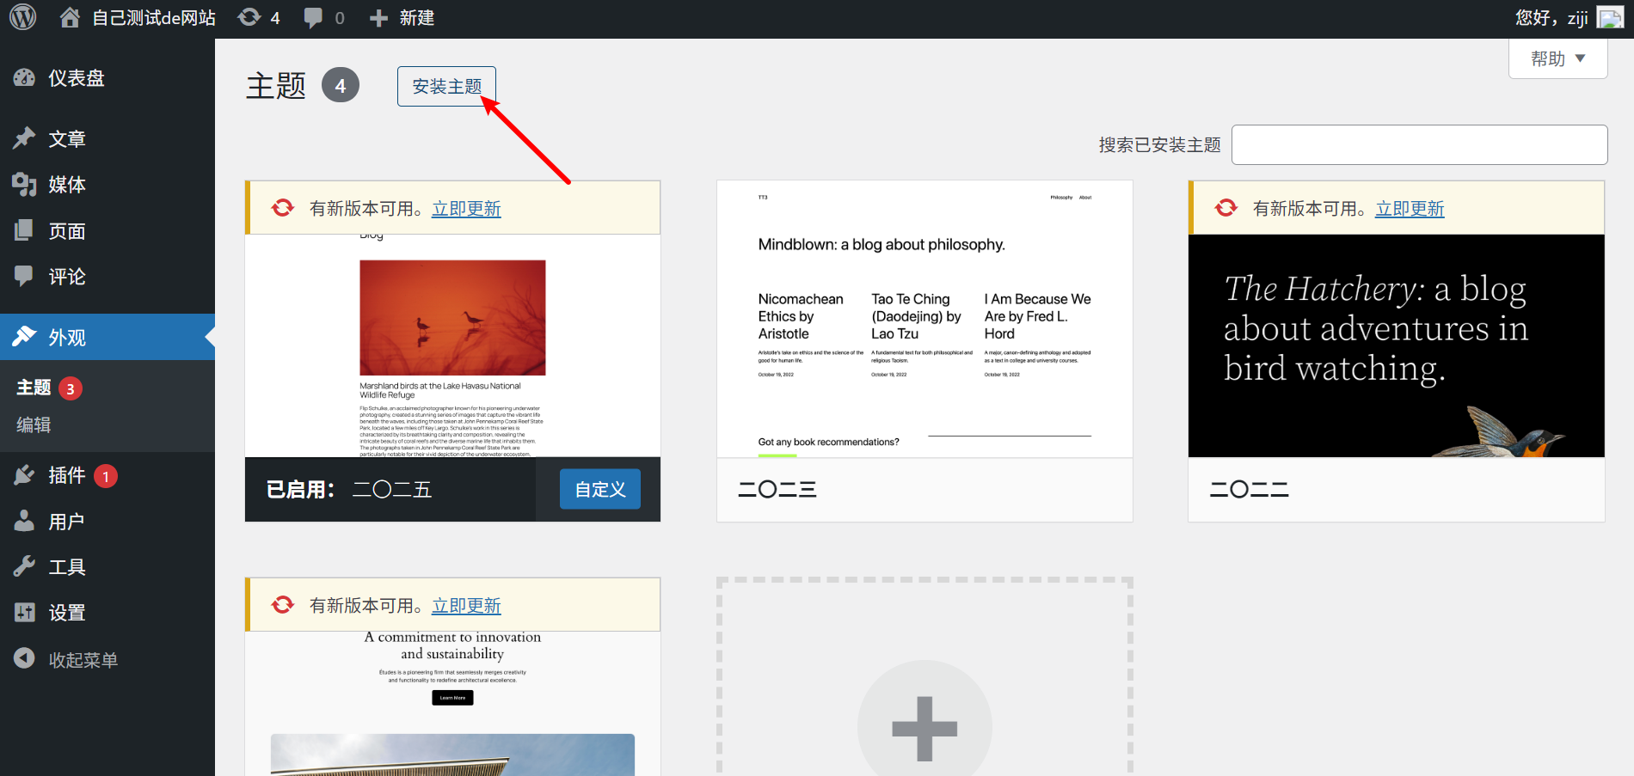Image resolution: width=1634 pixels, height=776 pixels.
Task: Click 立即更新 link on 二〇二二 theme
Action: [1410, 209]
